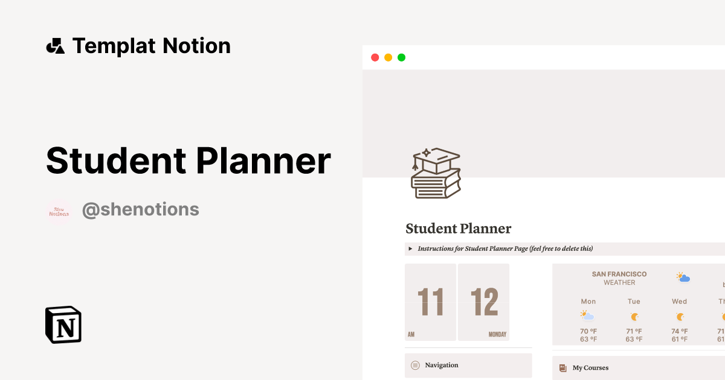Click Monday's 70 °F temperature reading
725x380 pixels.
point(588,331)
